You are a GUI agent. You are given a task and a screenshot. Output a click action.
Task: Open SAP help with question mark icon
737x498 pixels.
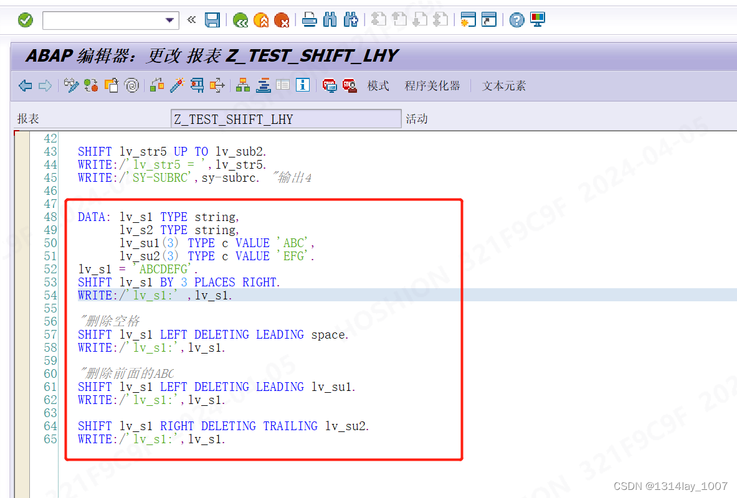pos(516,19)
